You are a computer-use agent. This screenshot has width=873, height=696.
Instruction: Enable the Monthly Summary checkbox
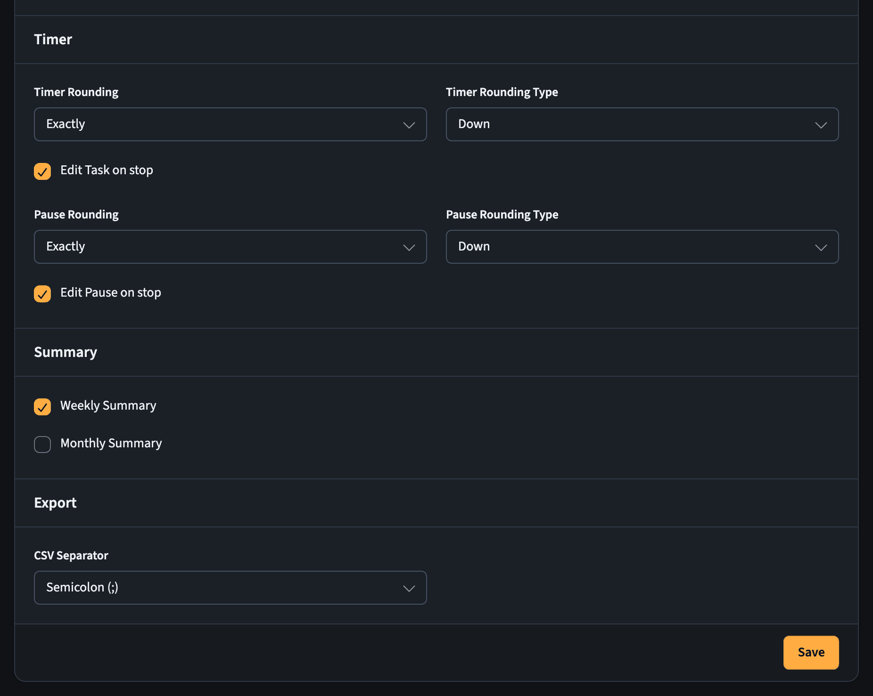pyautogui.click(x=43, y=444)
